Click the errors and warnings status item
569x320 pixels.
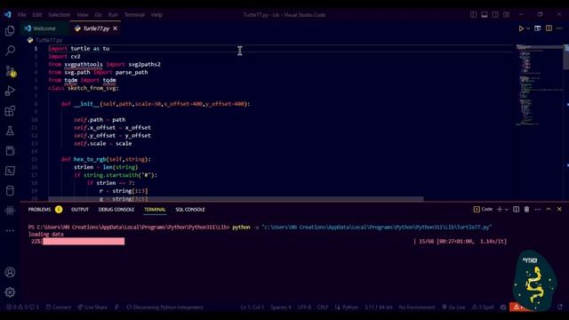(x=22, y=308)
